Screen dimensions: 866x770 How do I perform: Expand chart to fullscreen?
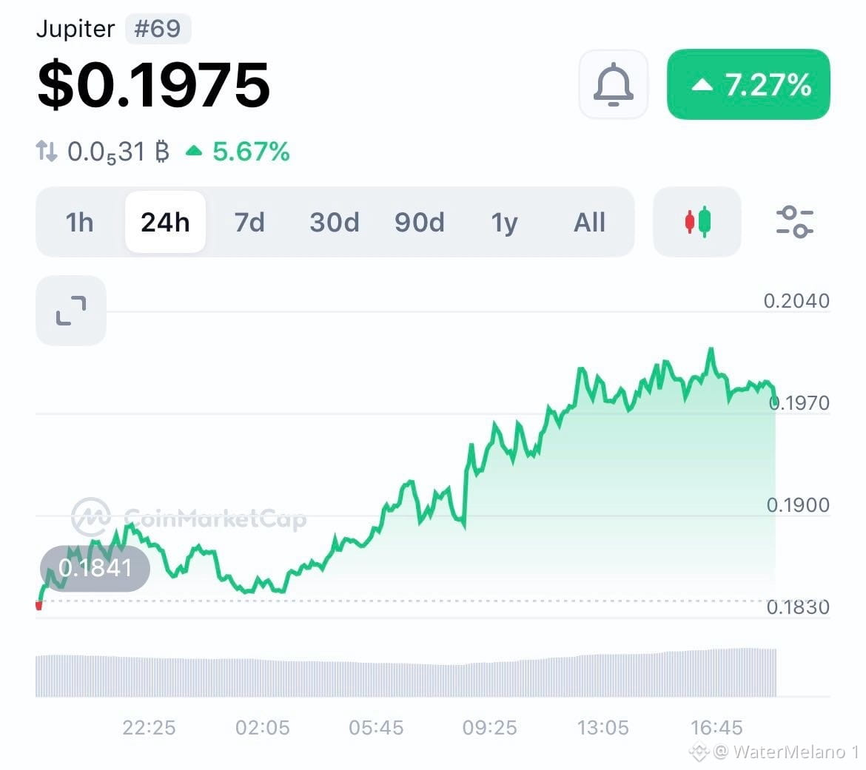point(71,311)
